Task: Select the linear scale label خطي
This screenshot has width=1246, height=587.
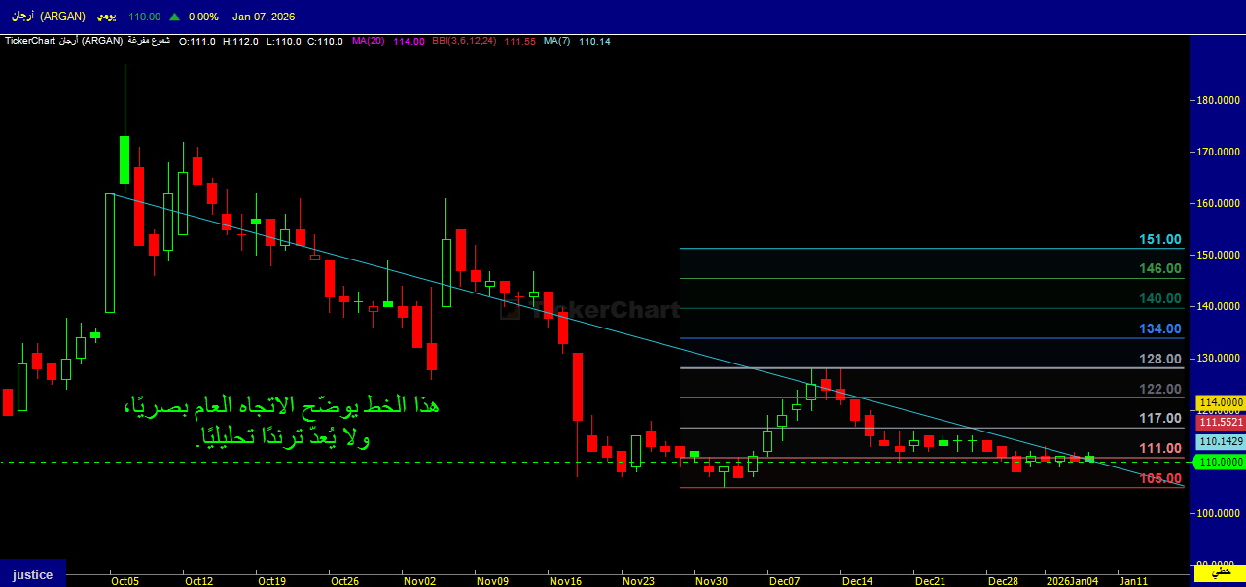Action: 1218,573
